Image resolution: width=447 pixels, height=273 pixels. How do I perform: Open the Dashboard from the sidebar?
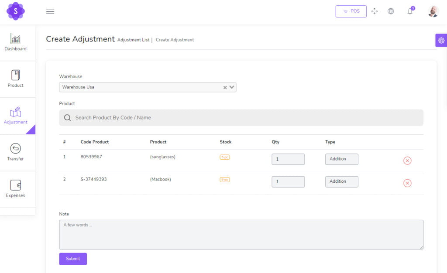[x=15, y=42]
